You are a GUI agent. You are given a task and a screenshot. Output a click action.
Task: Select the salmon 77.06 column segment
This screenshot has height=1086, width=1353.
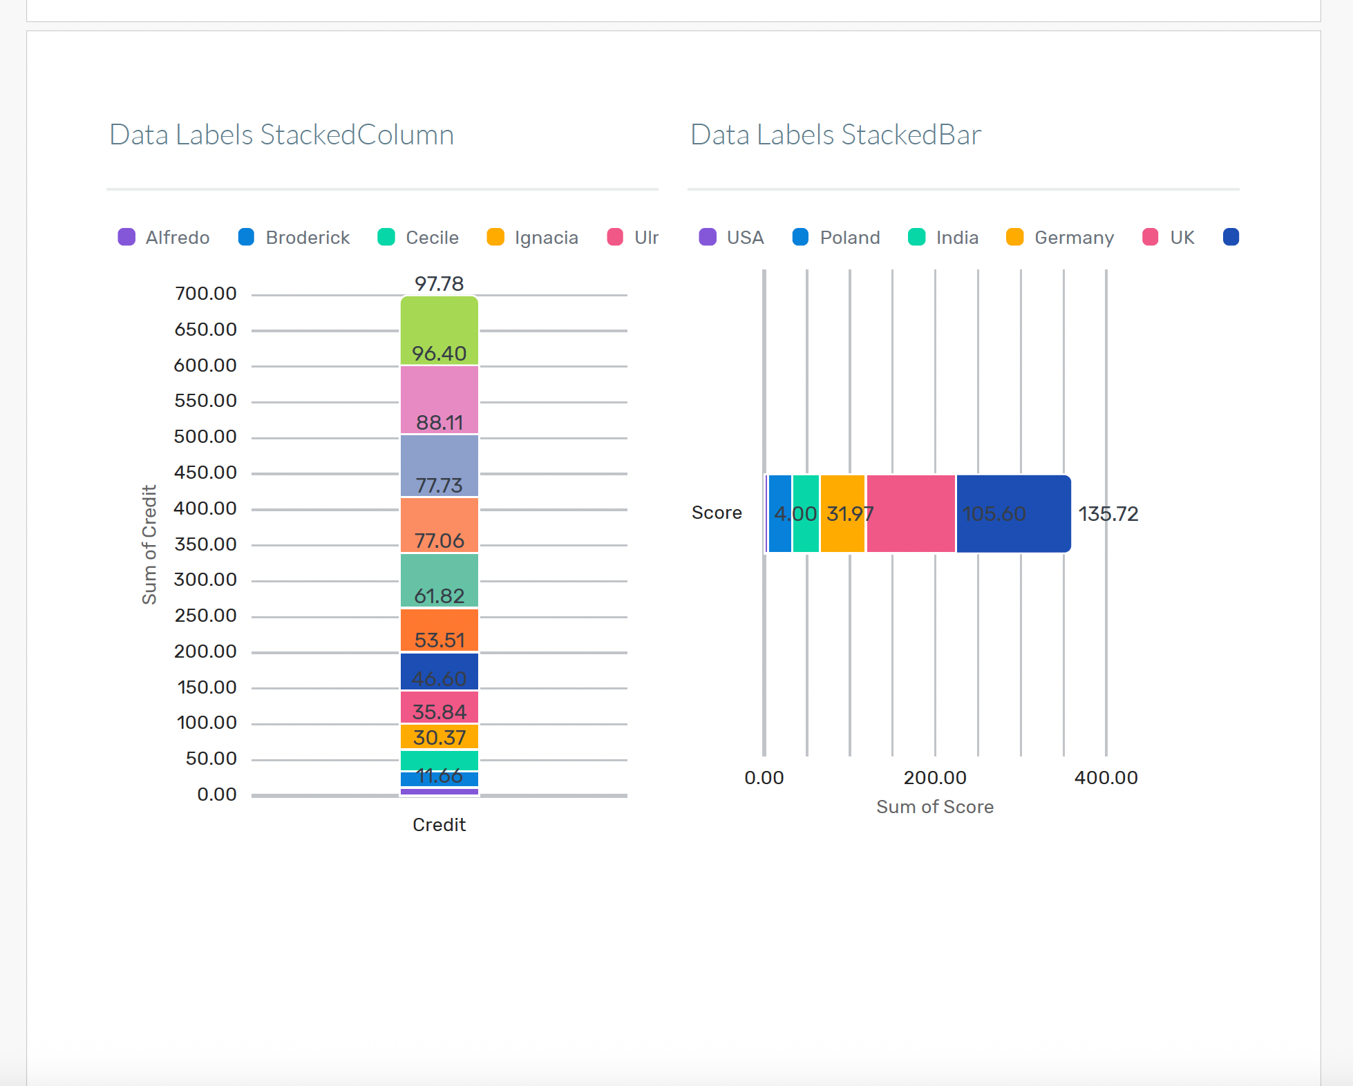439,518
